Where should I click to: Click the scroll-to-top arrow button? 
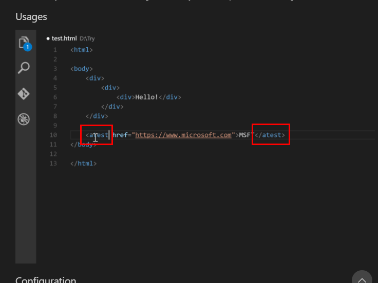[x=362, y=279]
